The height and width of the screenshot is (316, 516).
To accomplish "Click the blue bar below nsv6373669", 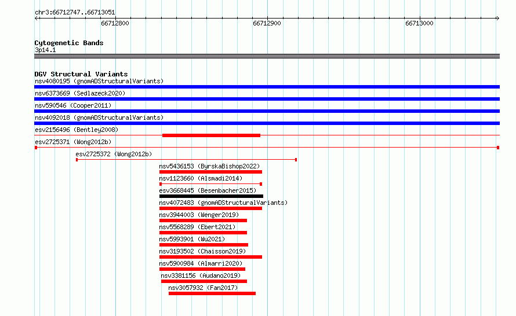I will coord(267,99).
